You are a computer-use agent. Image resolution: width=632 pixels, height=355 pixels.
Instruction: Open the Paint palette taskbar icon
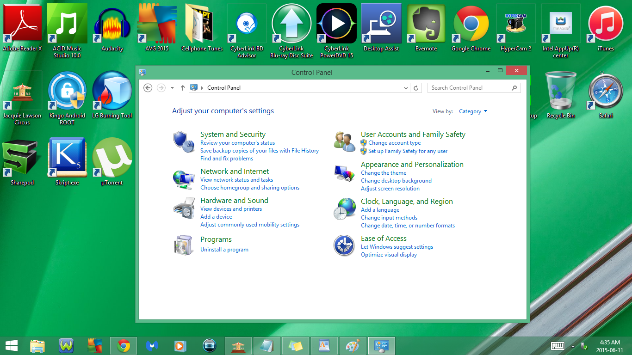click(353, 346)
